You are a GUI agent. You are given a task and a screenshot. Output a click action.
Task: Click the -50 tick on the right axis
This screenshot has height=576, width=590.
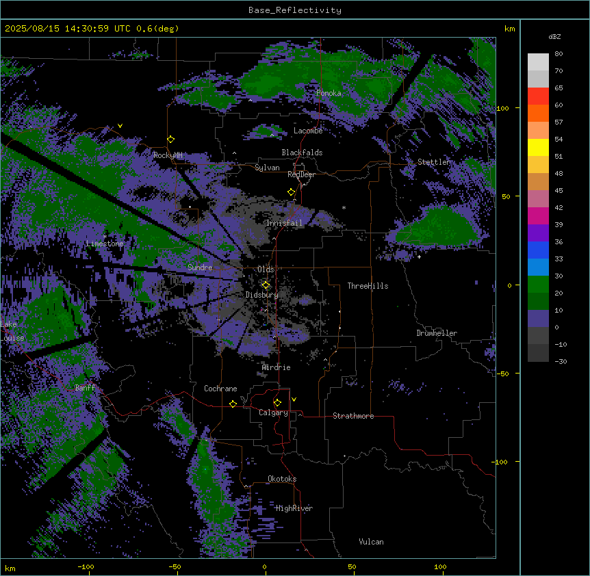coord(502,374)
